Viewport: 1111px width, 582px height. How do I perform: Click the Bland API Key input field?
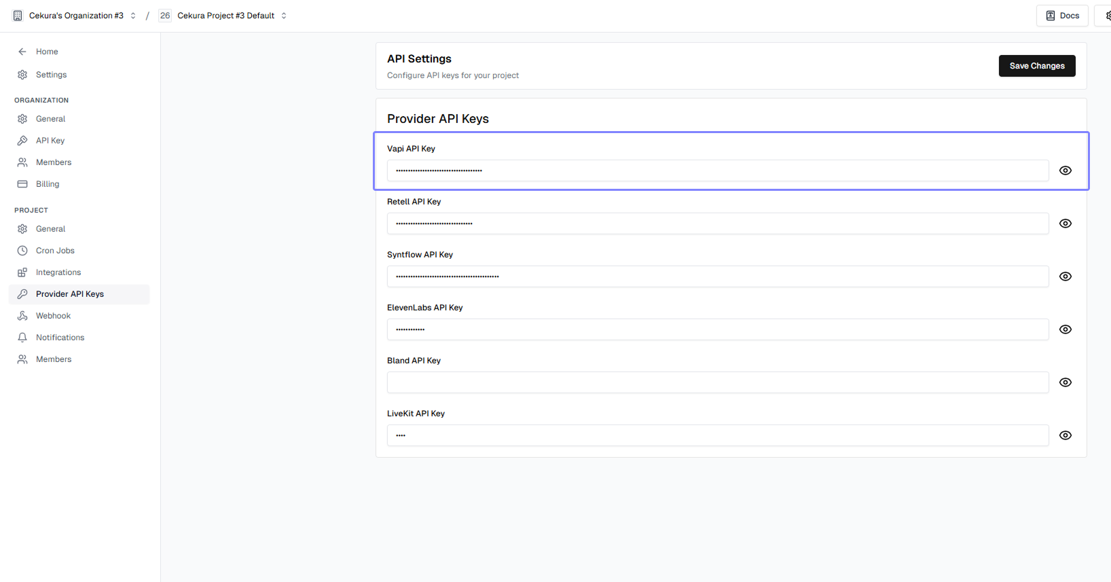pos(717,382)
